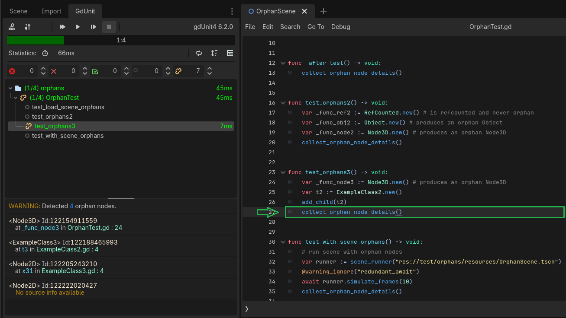The image size is (566, 318).
Task: Click the test_orphans3 orphan chain icon
Action: (29, 126)
